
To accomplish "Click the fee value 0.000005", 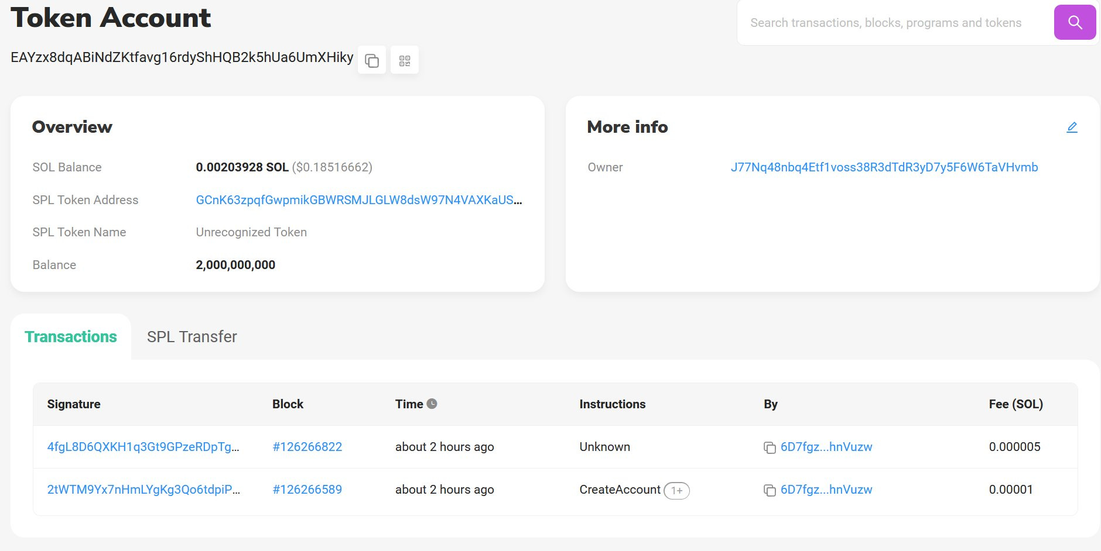I will point(1015,447).
